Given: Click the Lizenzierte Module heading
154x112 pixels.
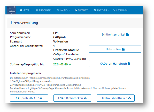Looking at the screenshot, I should coord(66,50).
